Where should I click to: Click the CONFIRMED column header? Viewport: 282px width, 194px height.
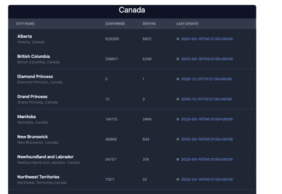click(115, 24)
